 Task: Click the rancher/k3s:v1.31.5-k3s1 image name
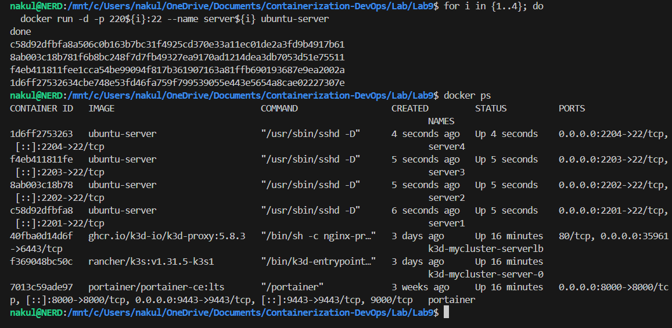click(x=151, y=262)
